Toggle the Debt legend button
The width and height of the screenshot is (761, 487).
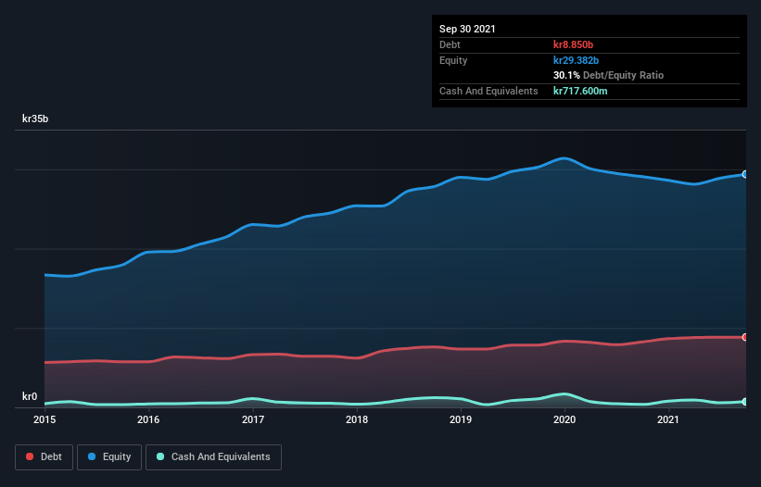coord(44,457)
